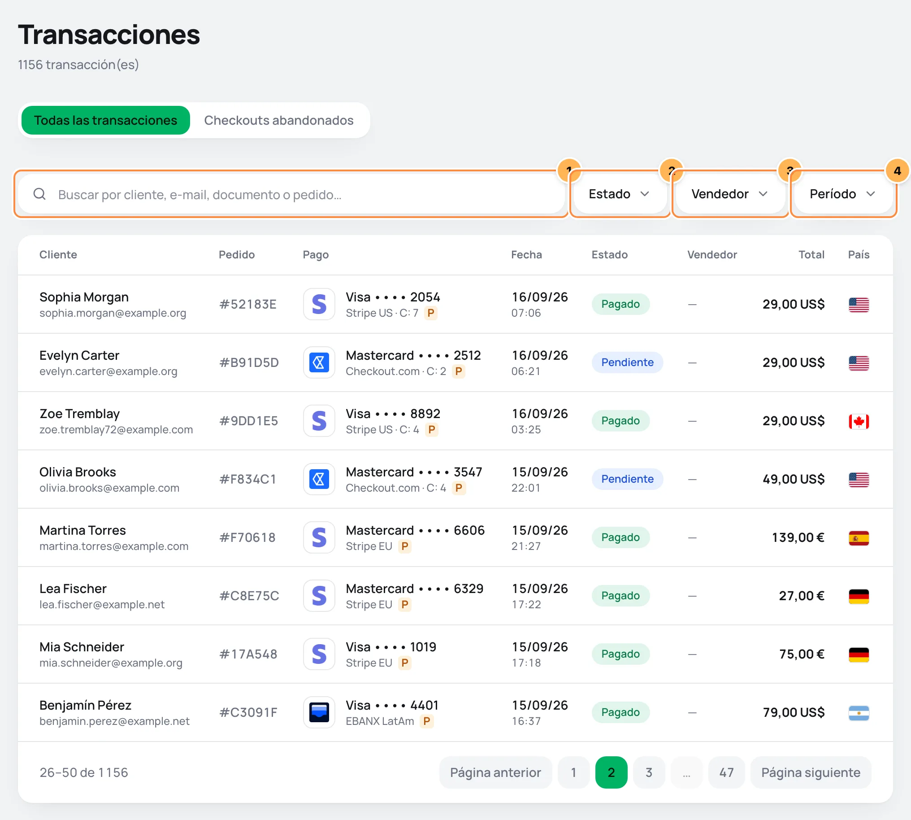
Task: Click P badge in Mia Schneider row
Action: 405,663
